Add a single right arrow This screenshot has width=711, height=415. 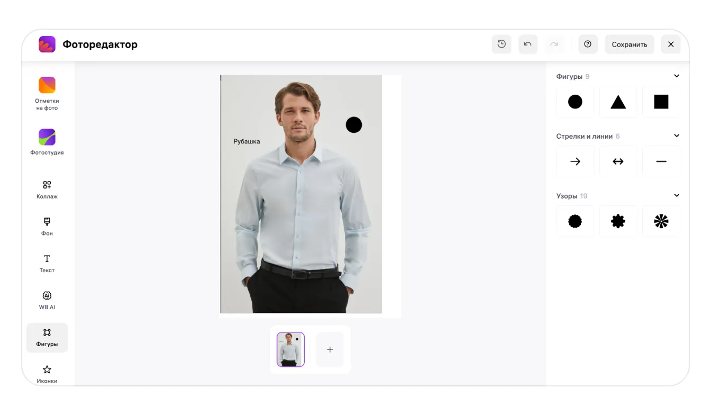point(575,161)
